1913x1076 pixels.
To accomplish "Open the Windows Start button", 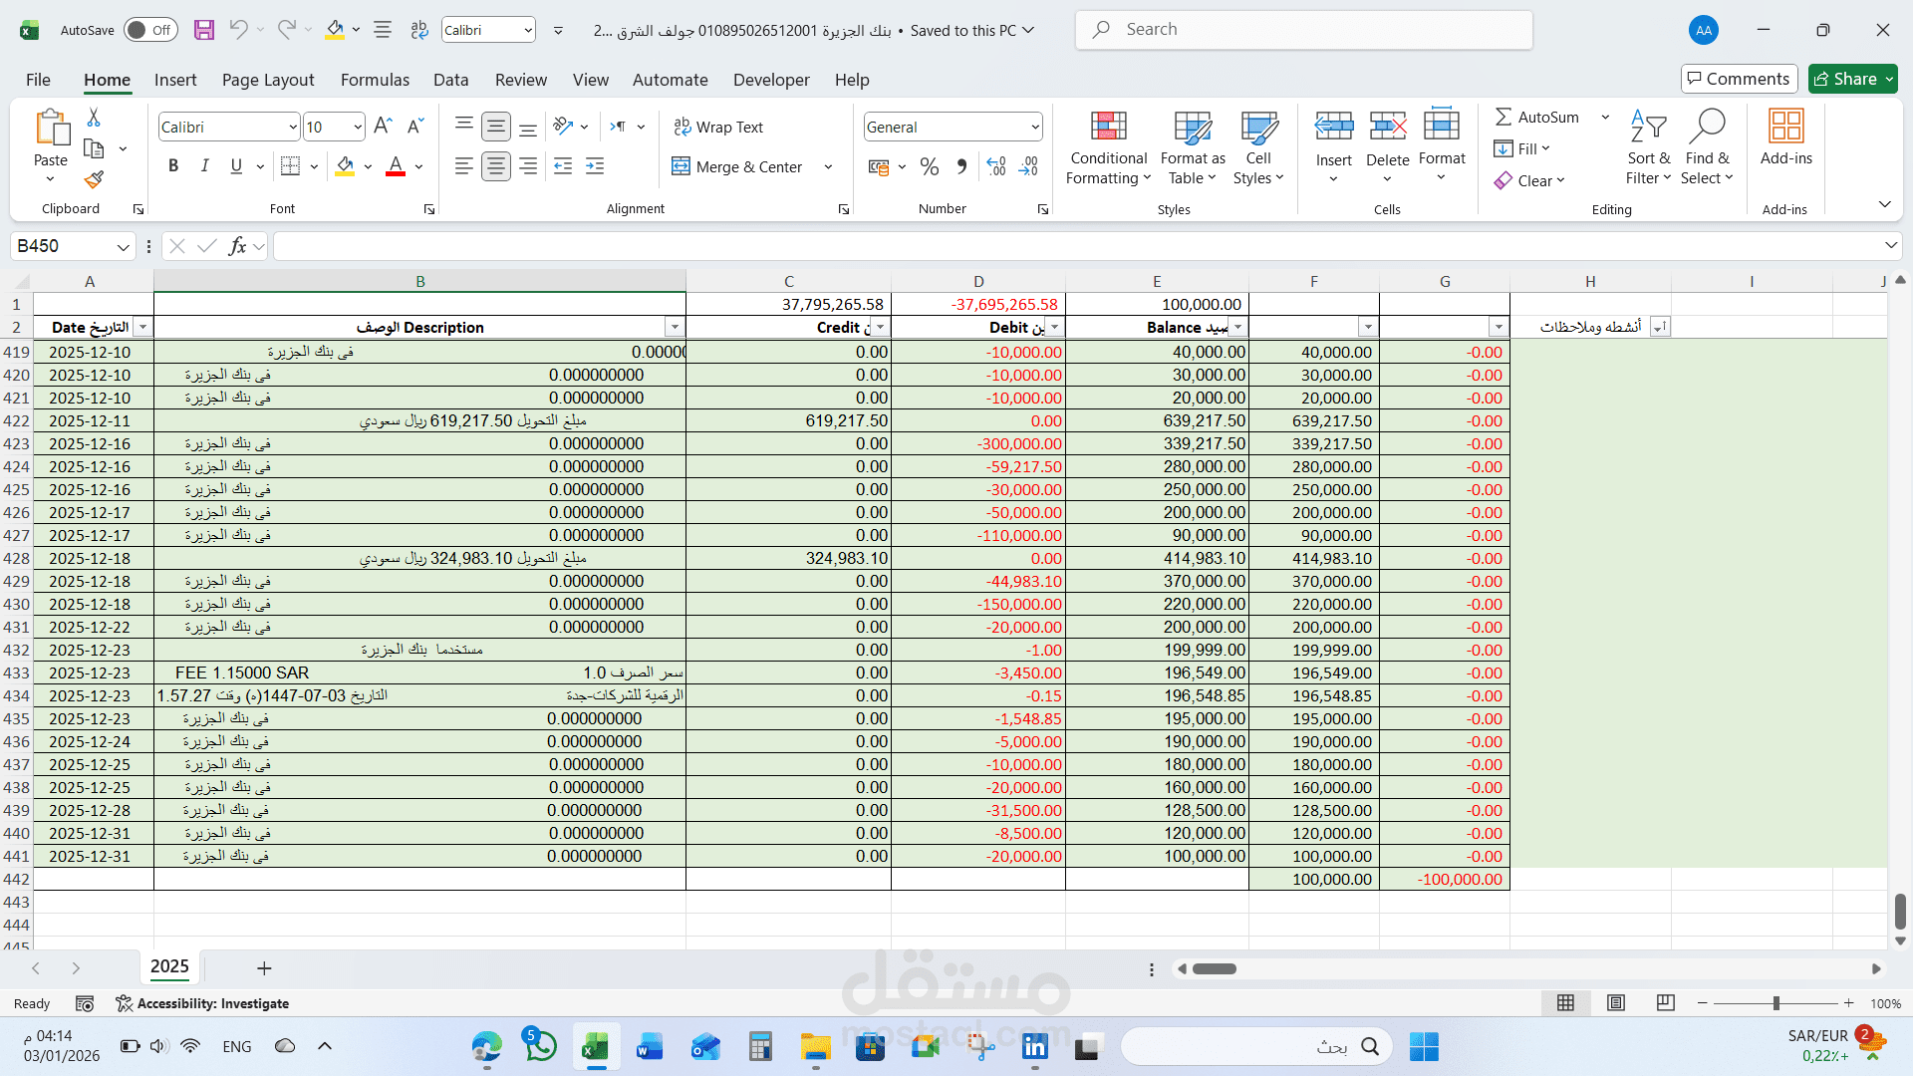I will [x=1424, y=1047].
